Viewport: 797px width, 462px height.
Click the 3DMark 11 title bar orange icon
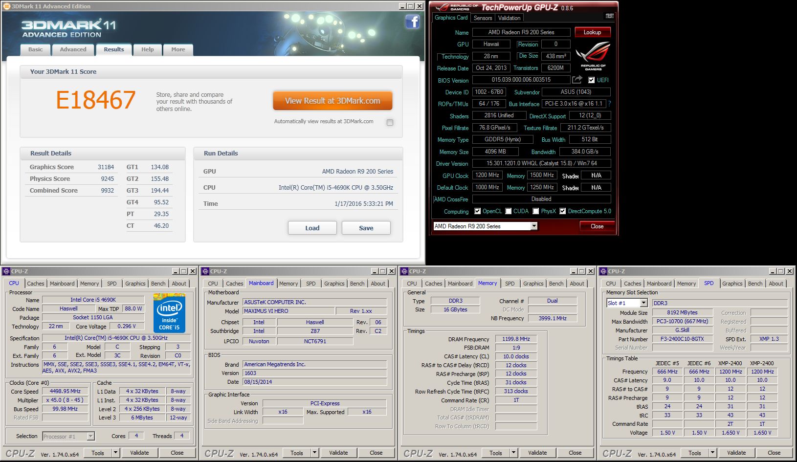(x=6, y=6)
